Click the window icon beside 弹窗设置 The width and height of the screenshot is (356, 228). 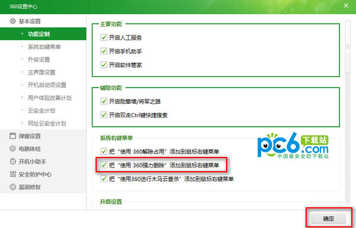coord(12,136)
